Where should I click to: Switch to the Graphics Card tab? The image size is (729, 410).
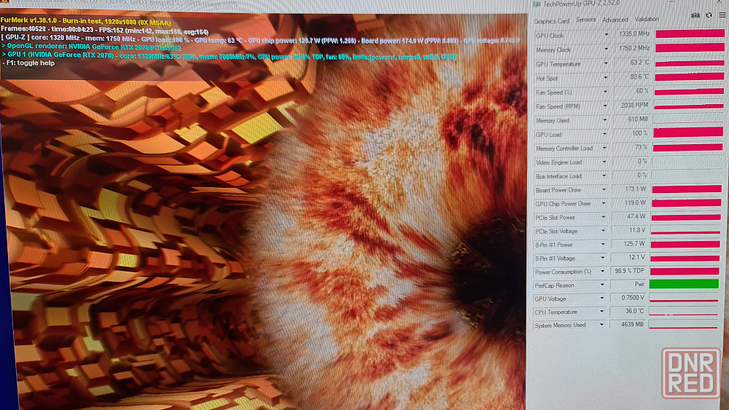coord(552,20)
